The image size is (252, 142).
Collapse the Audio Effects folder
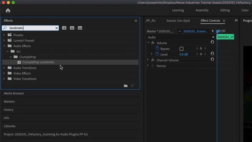(4, 46)
